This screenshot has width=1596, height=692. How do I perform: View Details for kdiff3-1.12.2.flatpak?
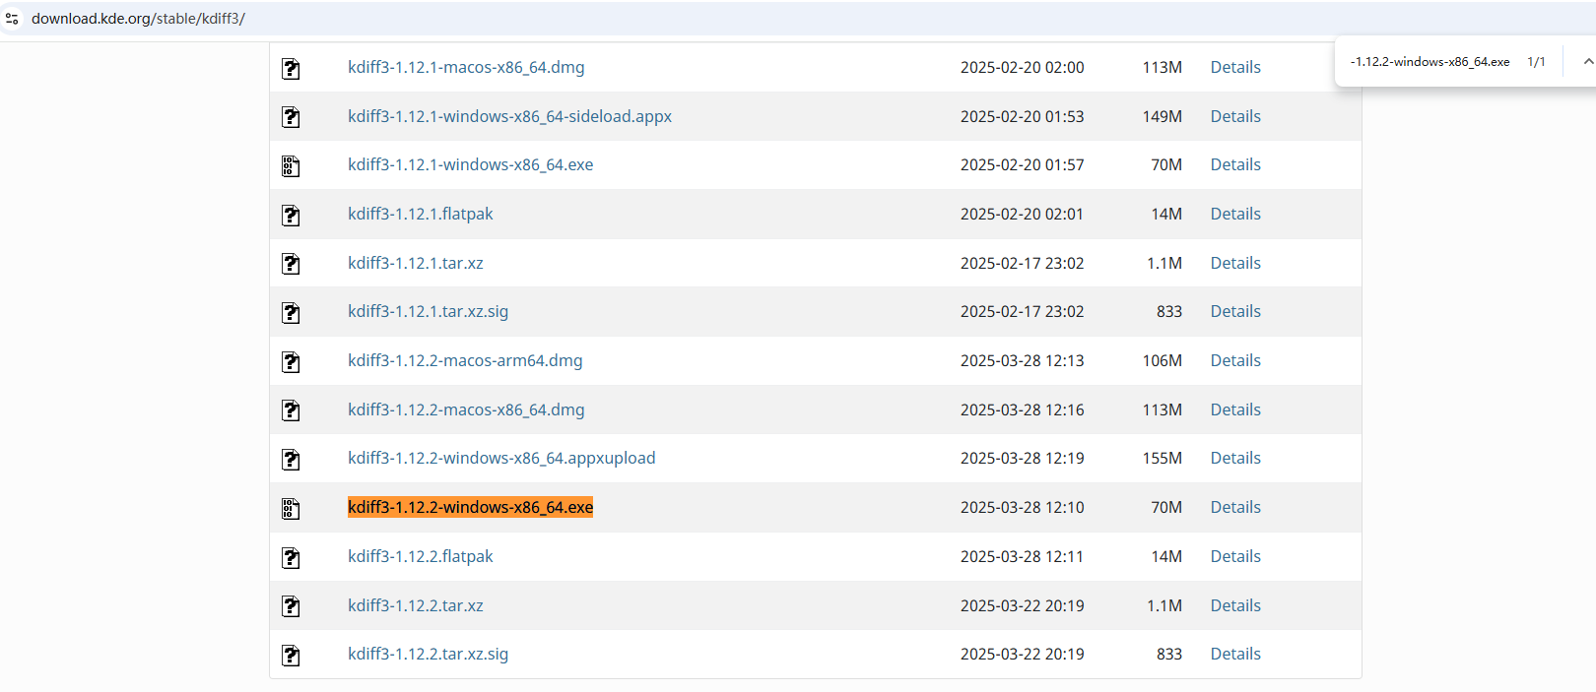click(x=1235, y=556)
